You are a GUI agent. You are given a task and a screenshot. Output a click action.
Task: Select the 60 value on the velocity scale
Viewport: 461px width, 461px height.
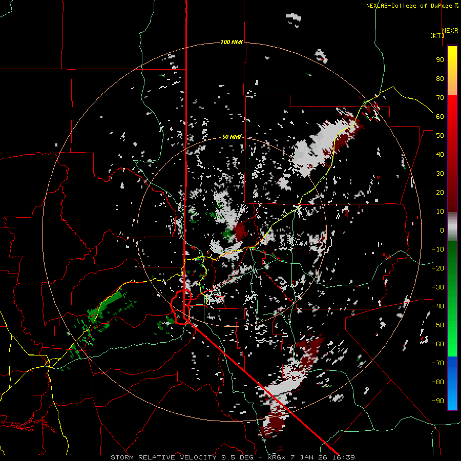point(440,117)
